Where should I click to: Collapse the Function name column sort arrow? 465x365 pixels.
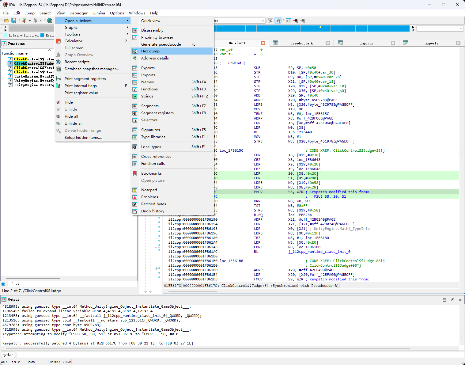49,50
